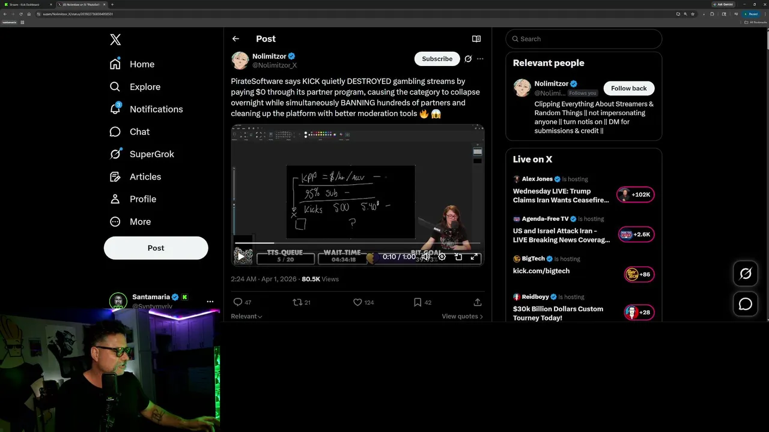Open the Explore page
The width and height of the screenshot is (769, 432).
click(x=135, y=86)
